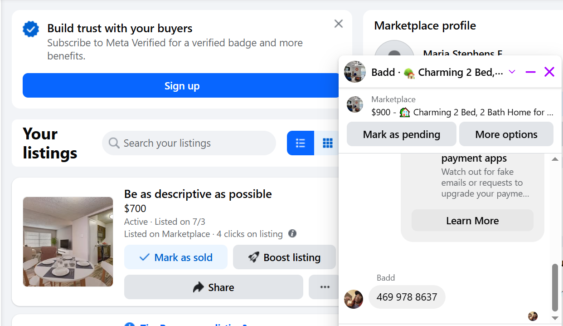This screenshot has width=563, height=326.
Task: Search your listings field
Action: (189, 143)
